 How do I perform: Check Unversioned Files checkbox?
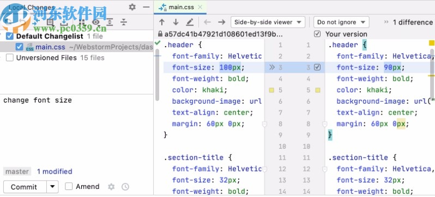pyautogui.click(x=10, y=58)
